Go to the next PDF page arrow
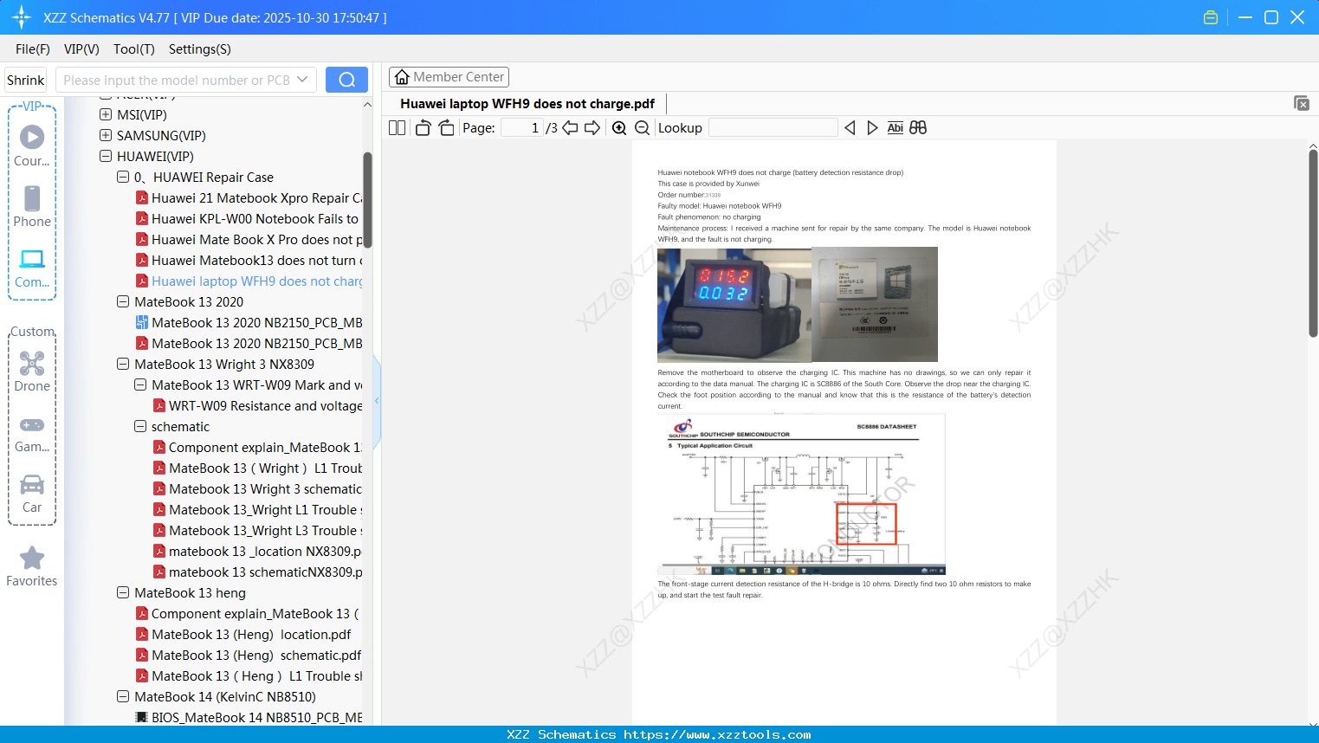The width and height of the screenshot is (1319, 743). (x=592, y=128)
